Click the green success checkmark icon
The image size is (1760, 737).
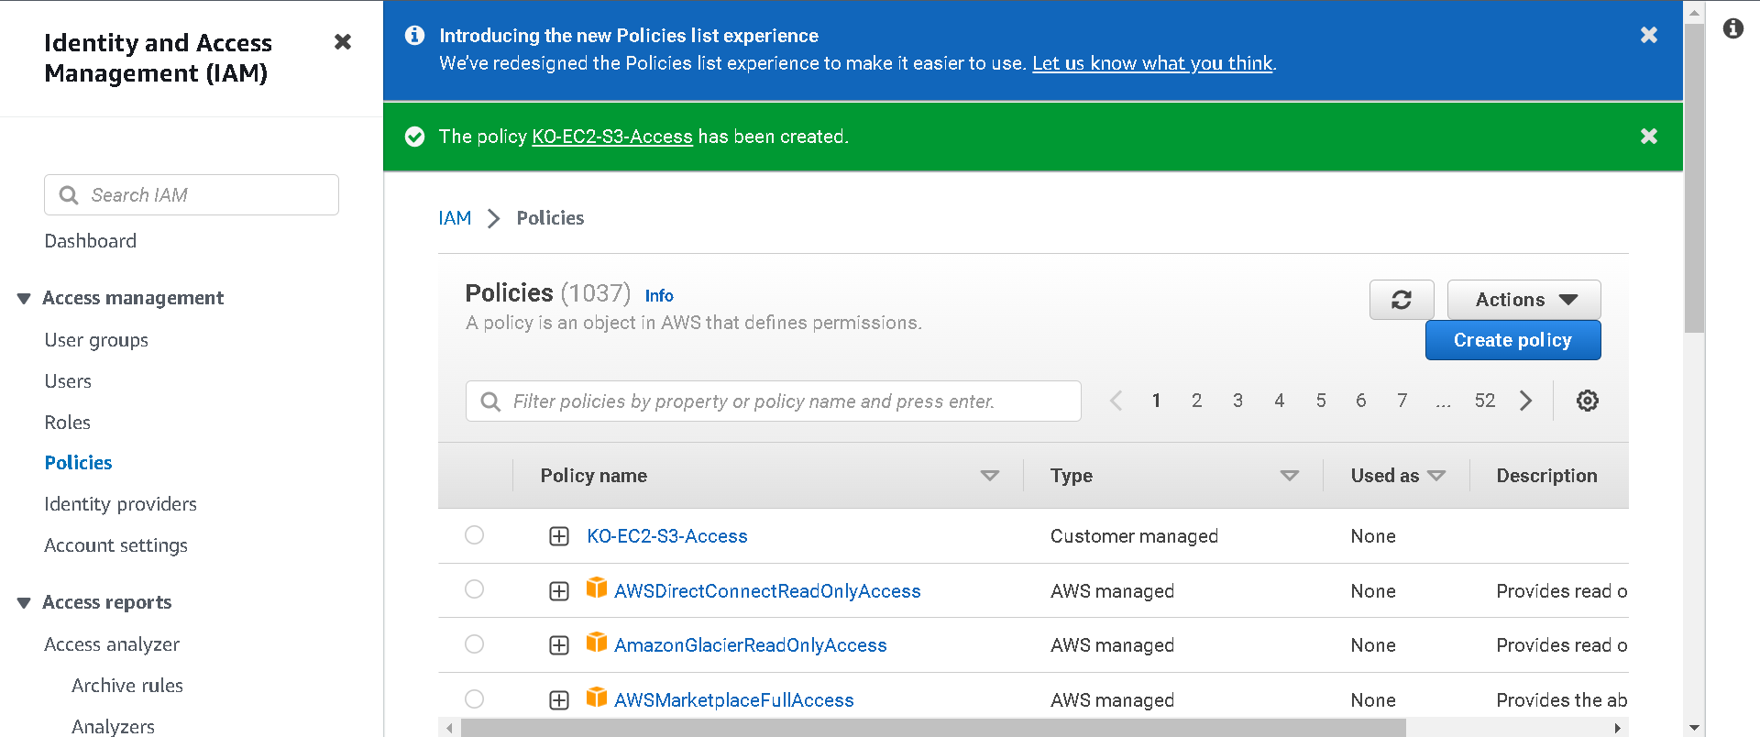pos(415,137)
